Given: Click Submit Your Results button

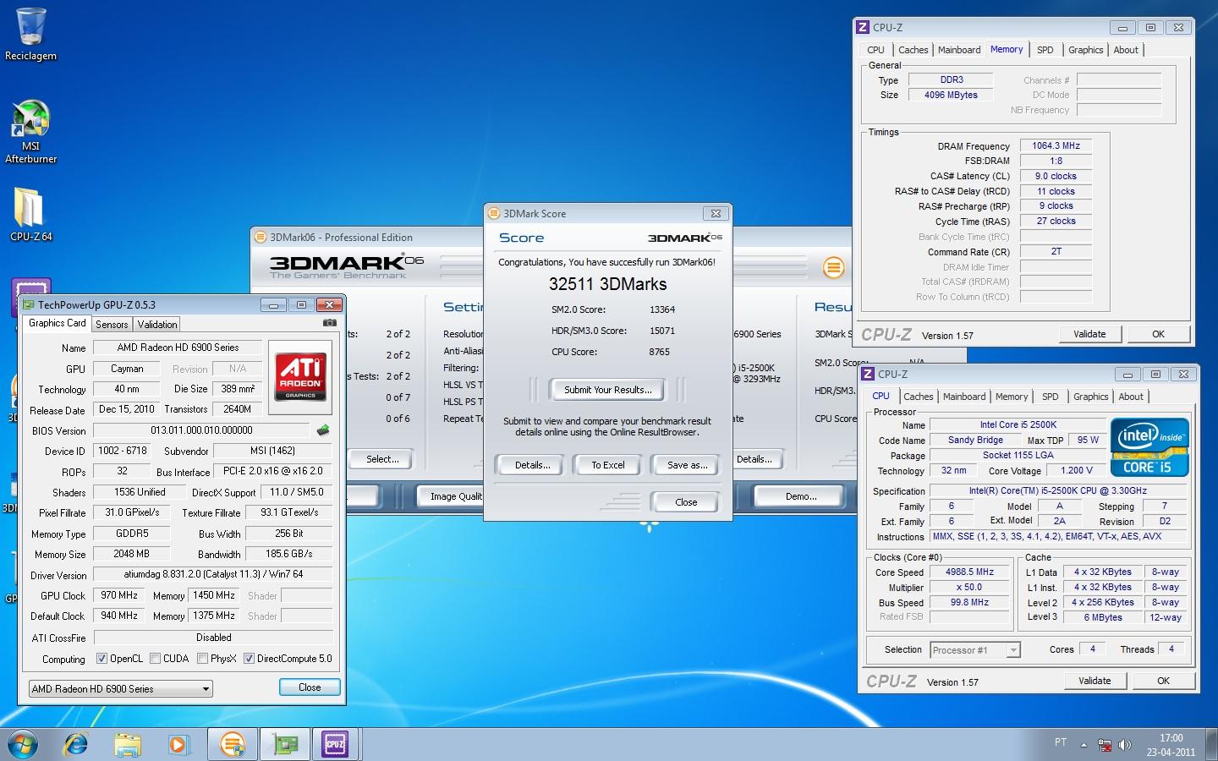Looking at the screenshot, I should coord(607,390).
